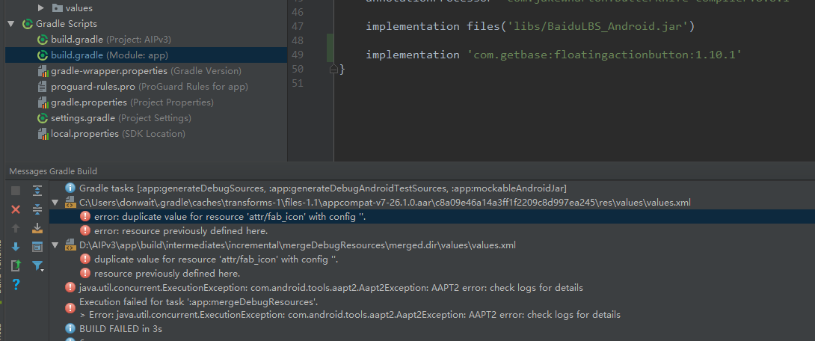Select the Gradle Scripts tree node

coord(66,24)
